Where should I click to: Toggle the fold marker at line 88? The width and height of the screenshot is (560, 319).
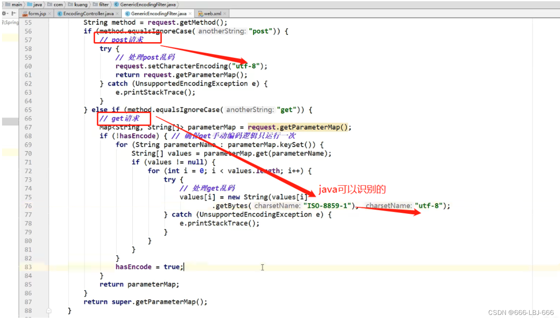click(x=48, y=311)
